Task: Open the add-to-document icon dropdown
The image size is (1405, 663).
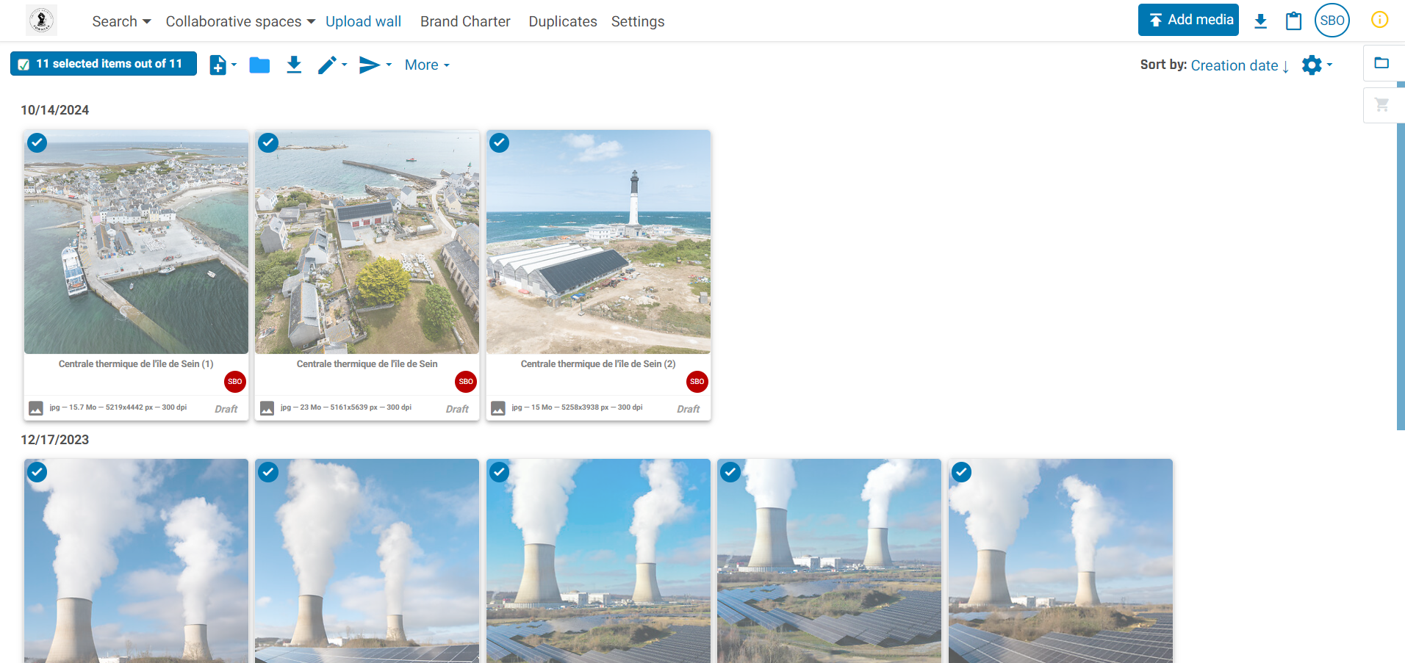Action: 223,65
